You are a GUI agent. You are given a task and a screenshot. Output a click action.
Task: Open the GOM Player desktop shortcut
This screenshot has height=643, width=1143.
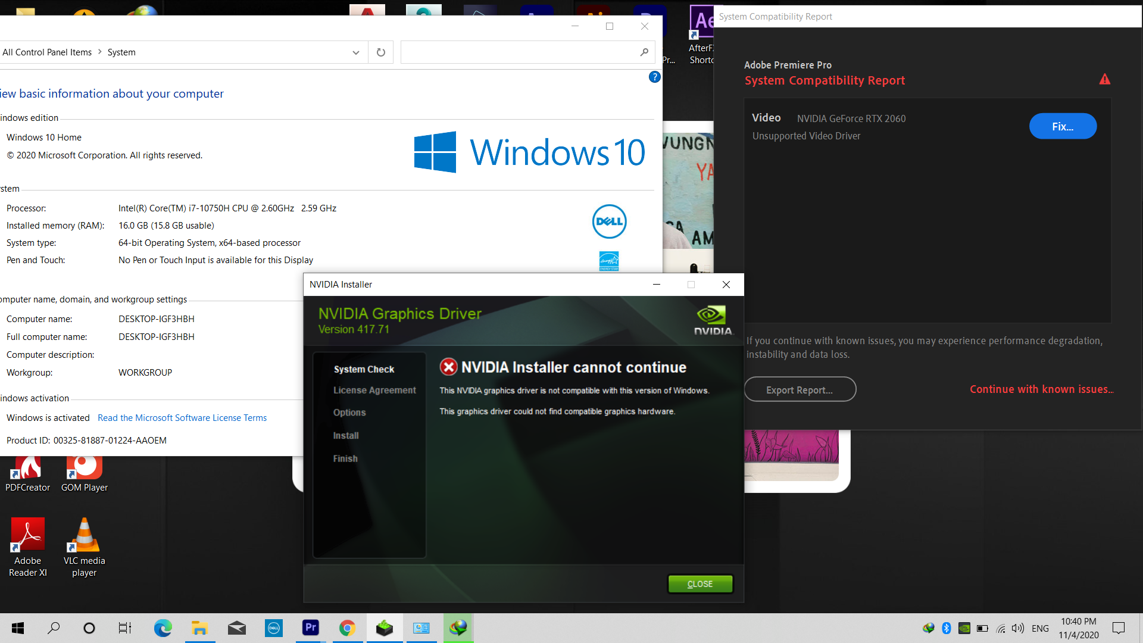click(x=84, y=474)
